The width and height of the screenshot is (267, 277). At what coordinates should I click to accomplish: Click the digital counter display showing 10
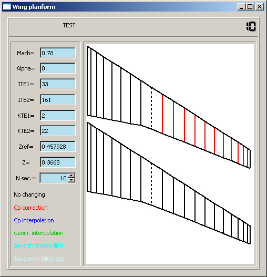[x=251, y=26]
